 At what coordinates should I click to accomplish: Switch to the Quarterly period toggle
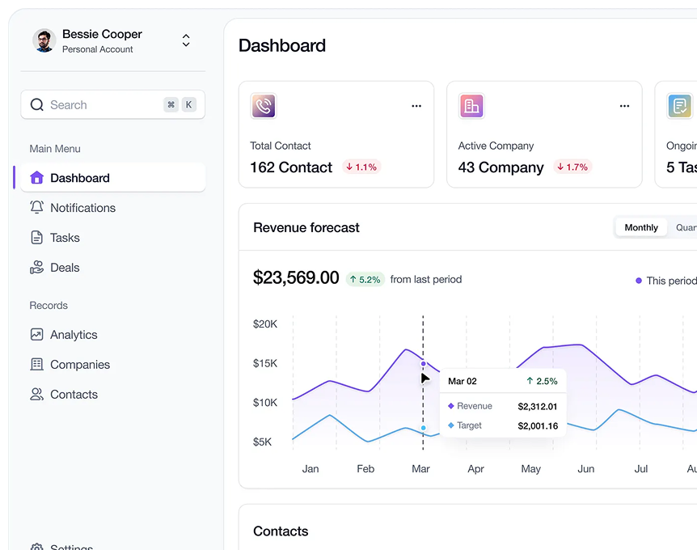point(686,228)
